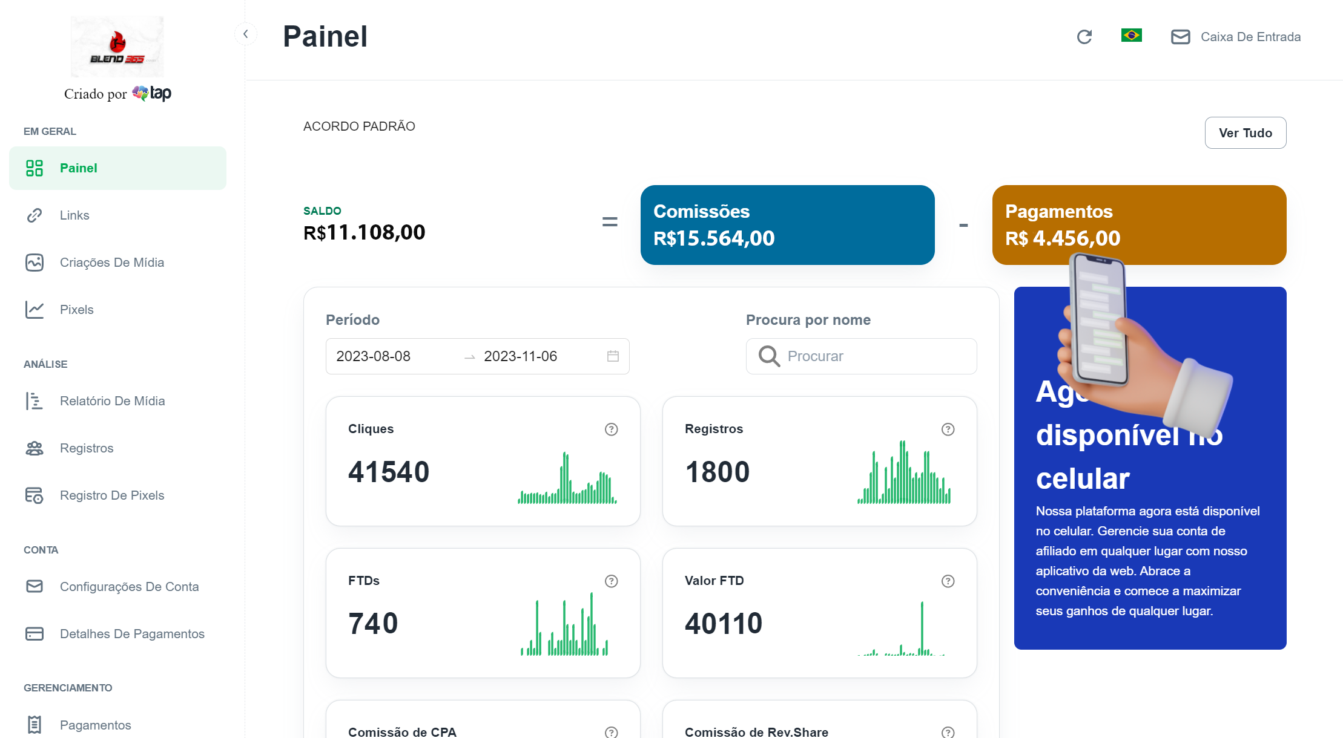The image size is (1343, 738).
Task: Click the magnifier search icon
Action: coord(769,356)
